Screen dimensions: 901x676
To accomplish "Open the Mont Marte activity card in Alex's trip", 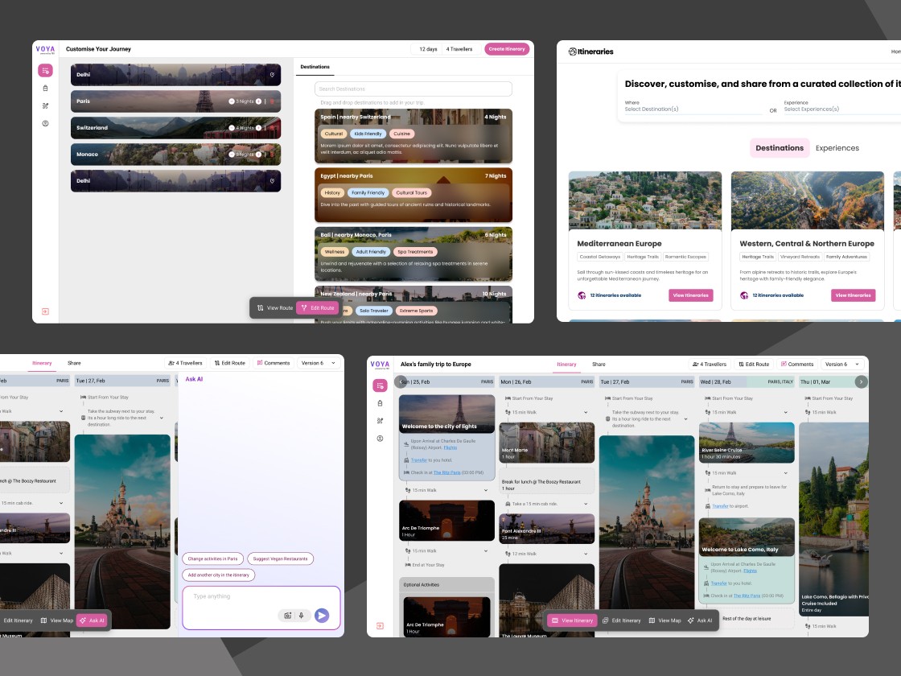I will tap(547, 443).
